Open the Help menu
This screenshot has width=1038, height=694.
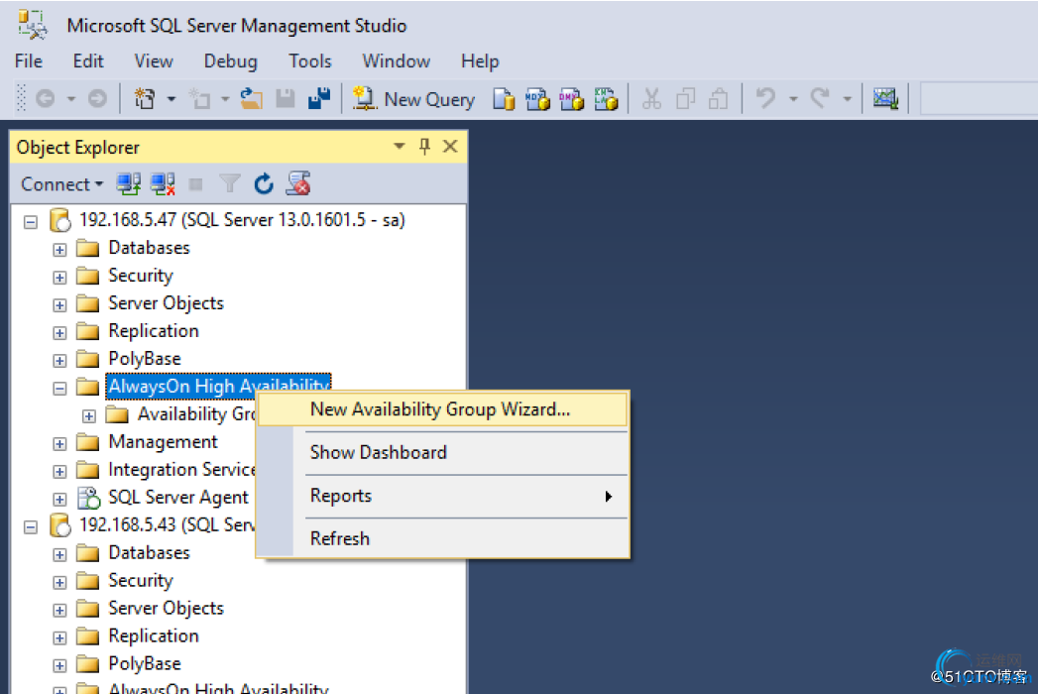[x=480, y=60]
